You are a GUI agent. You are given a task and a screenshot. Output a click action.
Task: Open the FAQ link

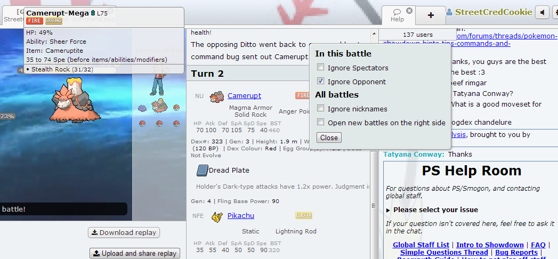click(538, 245)
